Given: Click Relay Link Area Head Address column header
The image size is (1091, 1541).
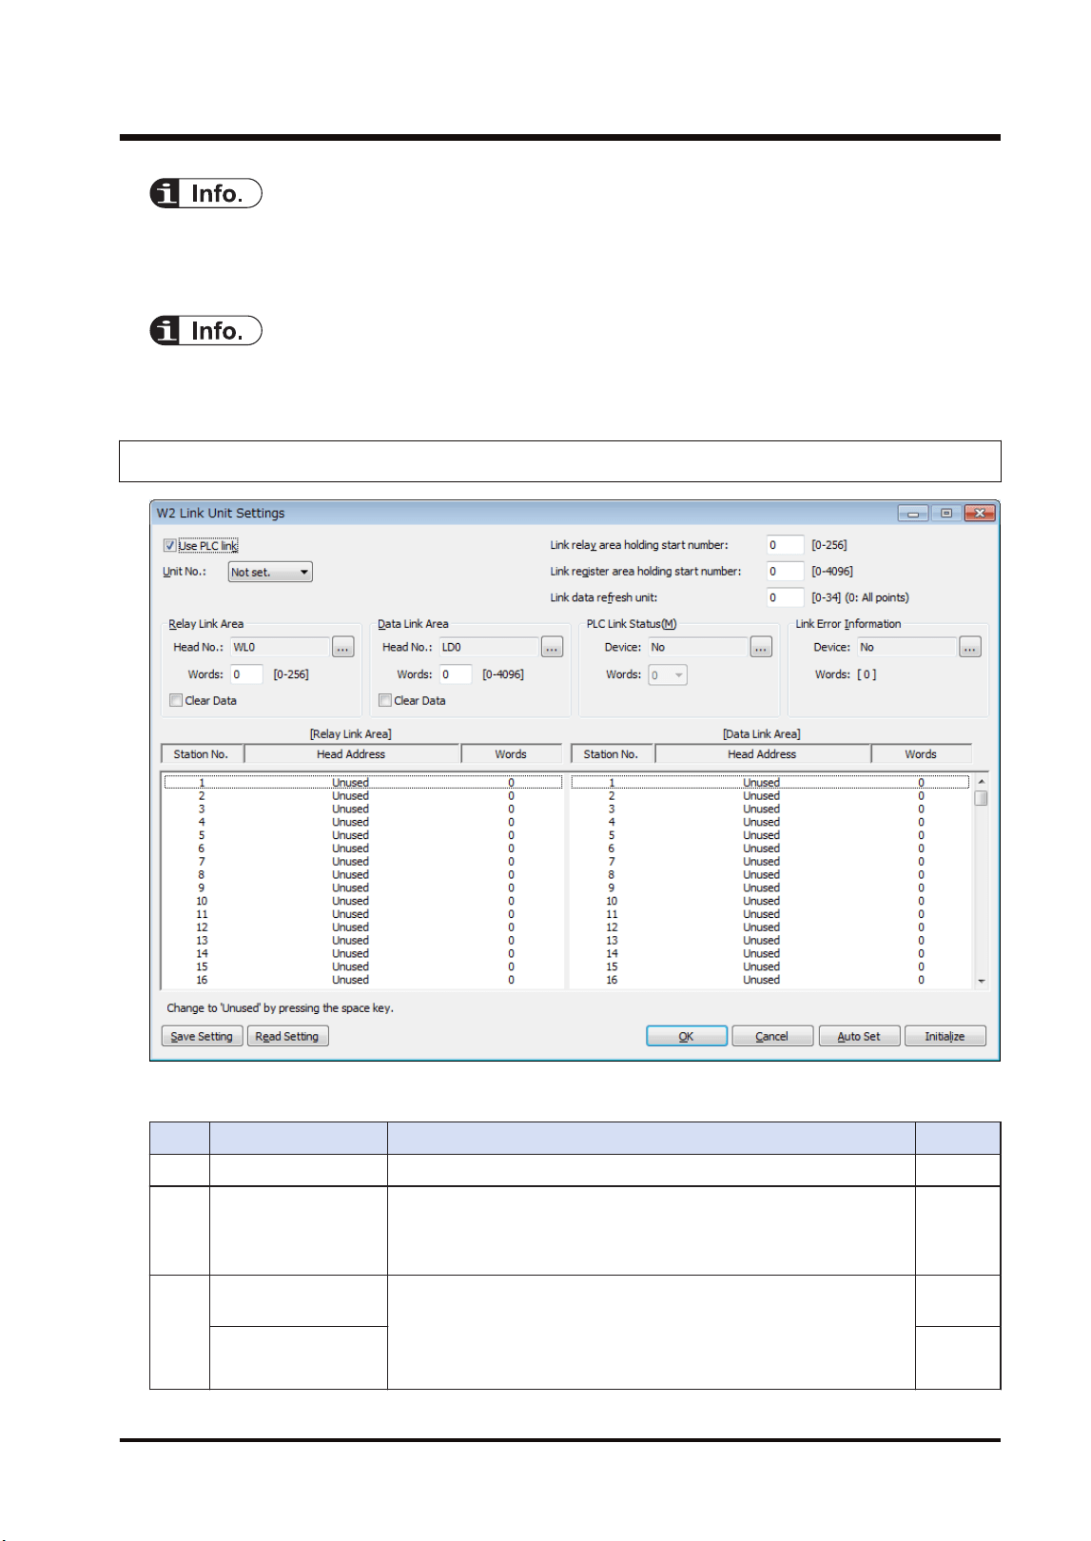Looking at the screenshot, I should pos(352,754).
